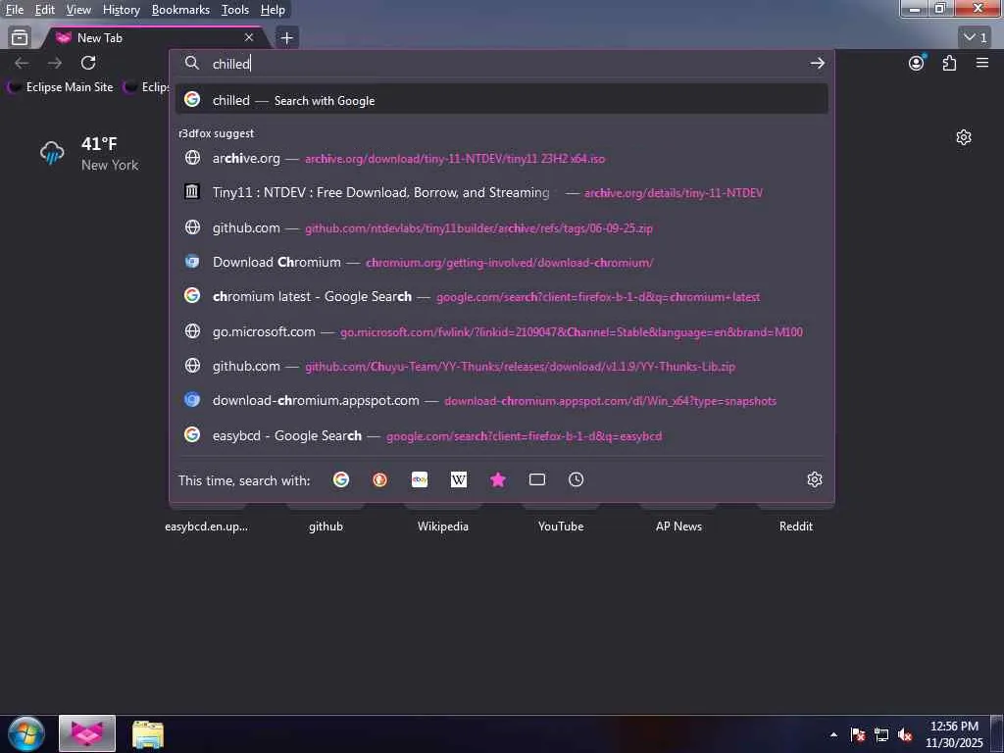1004x753 pixels.
Task: Open archive.org tiny11 iso suggestion
Action: [502, 158]
